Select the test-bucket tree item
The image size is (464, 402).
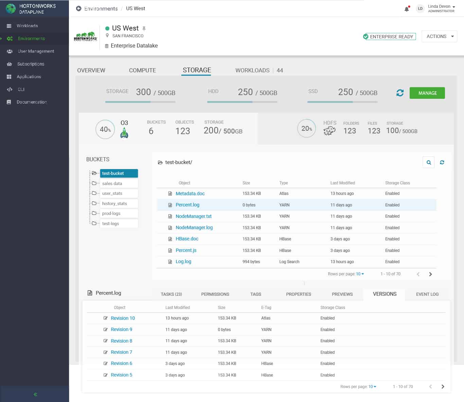coord(119,173)
